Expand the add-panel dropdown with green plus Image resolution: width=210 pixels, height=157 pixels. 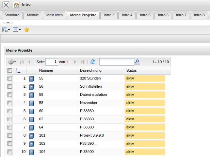6,30
